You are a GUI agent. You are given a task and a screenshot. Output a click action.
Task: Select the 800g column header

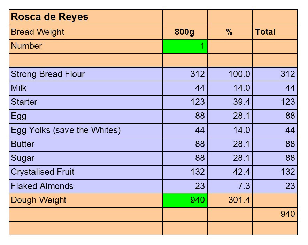point(185,32)
